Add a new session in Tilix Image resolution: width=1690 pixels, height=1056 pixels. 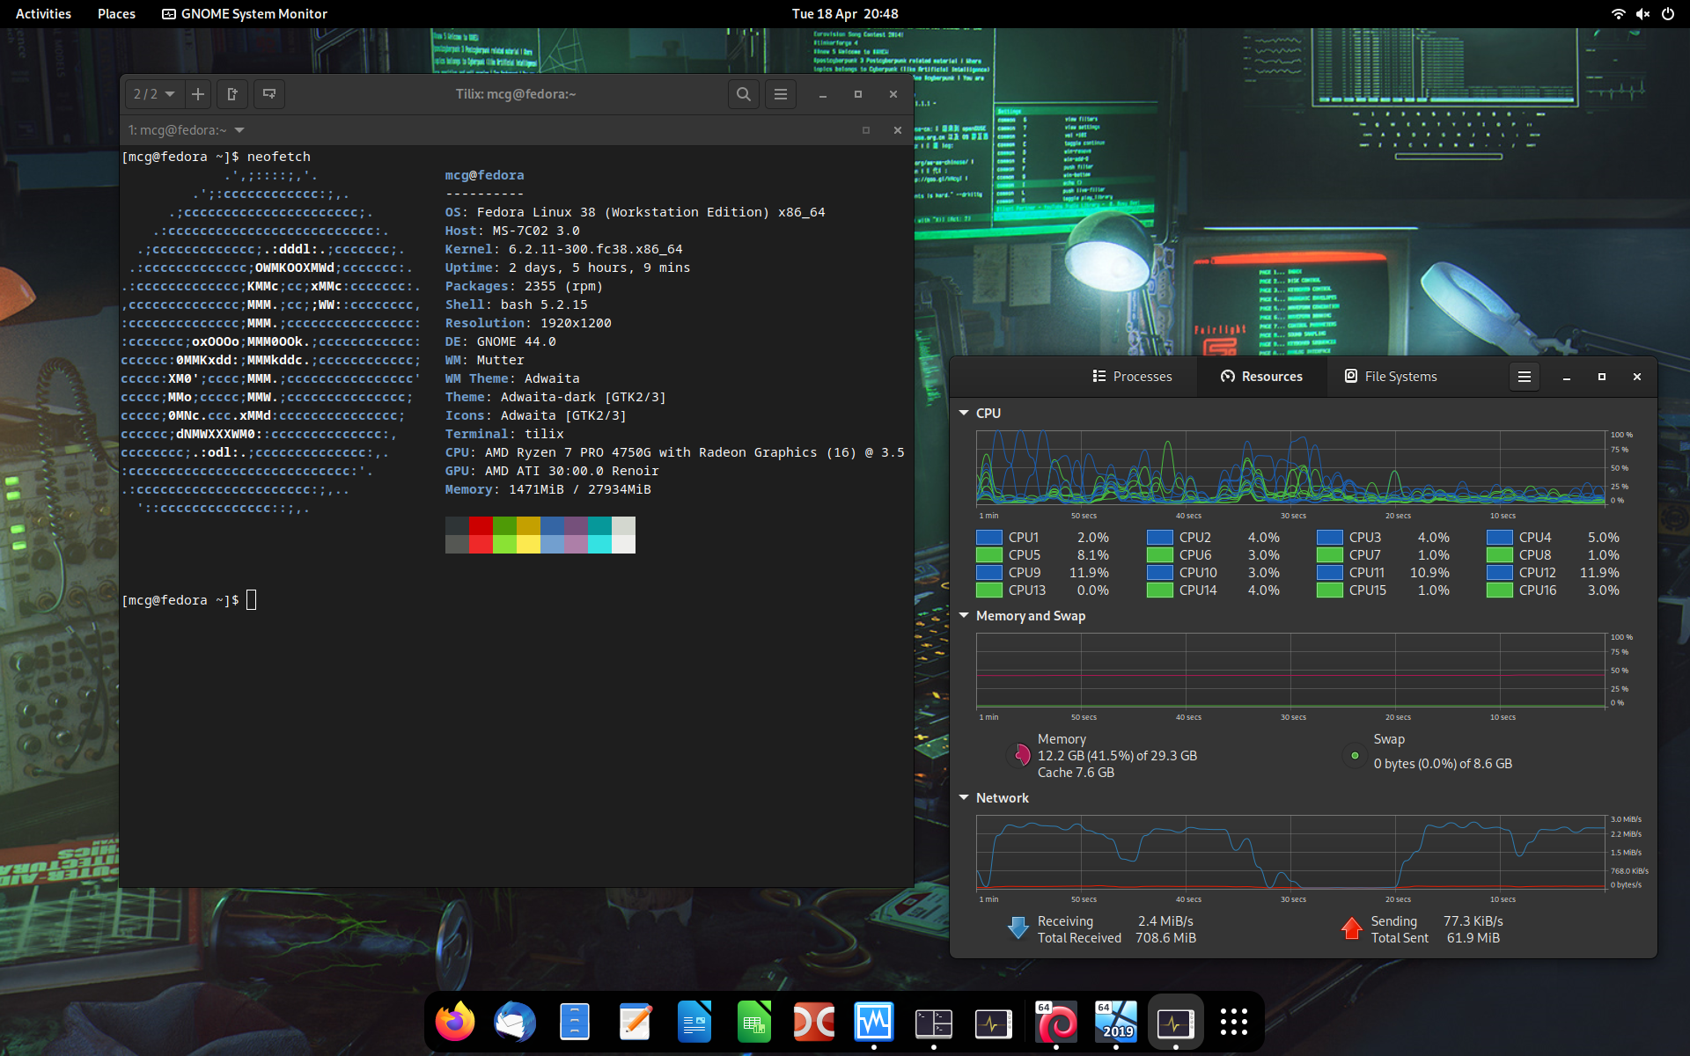[x=198, y=94]
